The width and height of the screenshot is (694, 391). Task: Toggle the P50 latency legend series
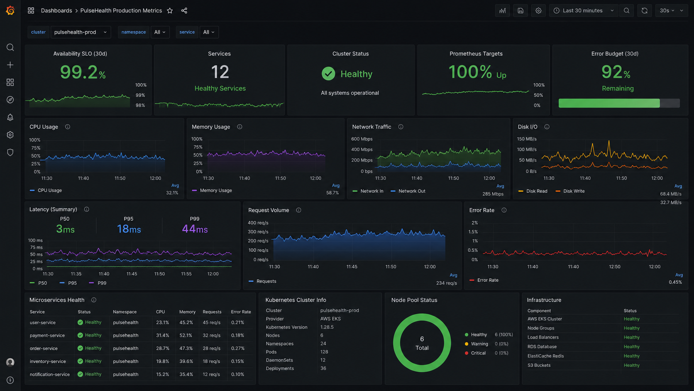39,283
